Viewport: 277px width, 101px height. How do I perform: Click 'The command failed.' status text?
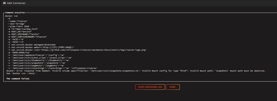pos(18,79)
